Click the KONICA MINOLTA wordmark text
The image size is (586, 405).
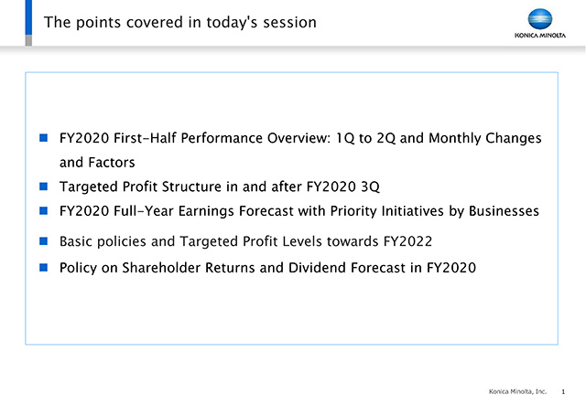(540, 36)
